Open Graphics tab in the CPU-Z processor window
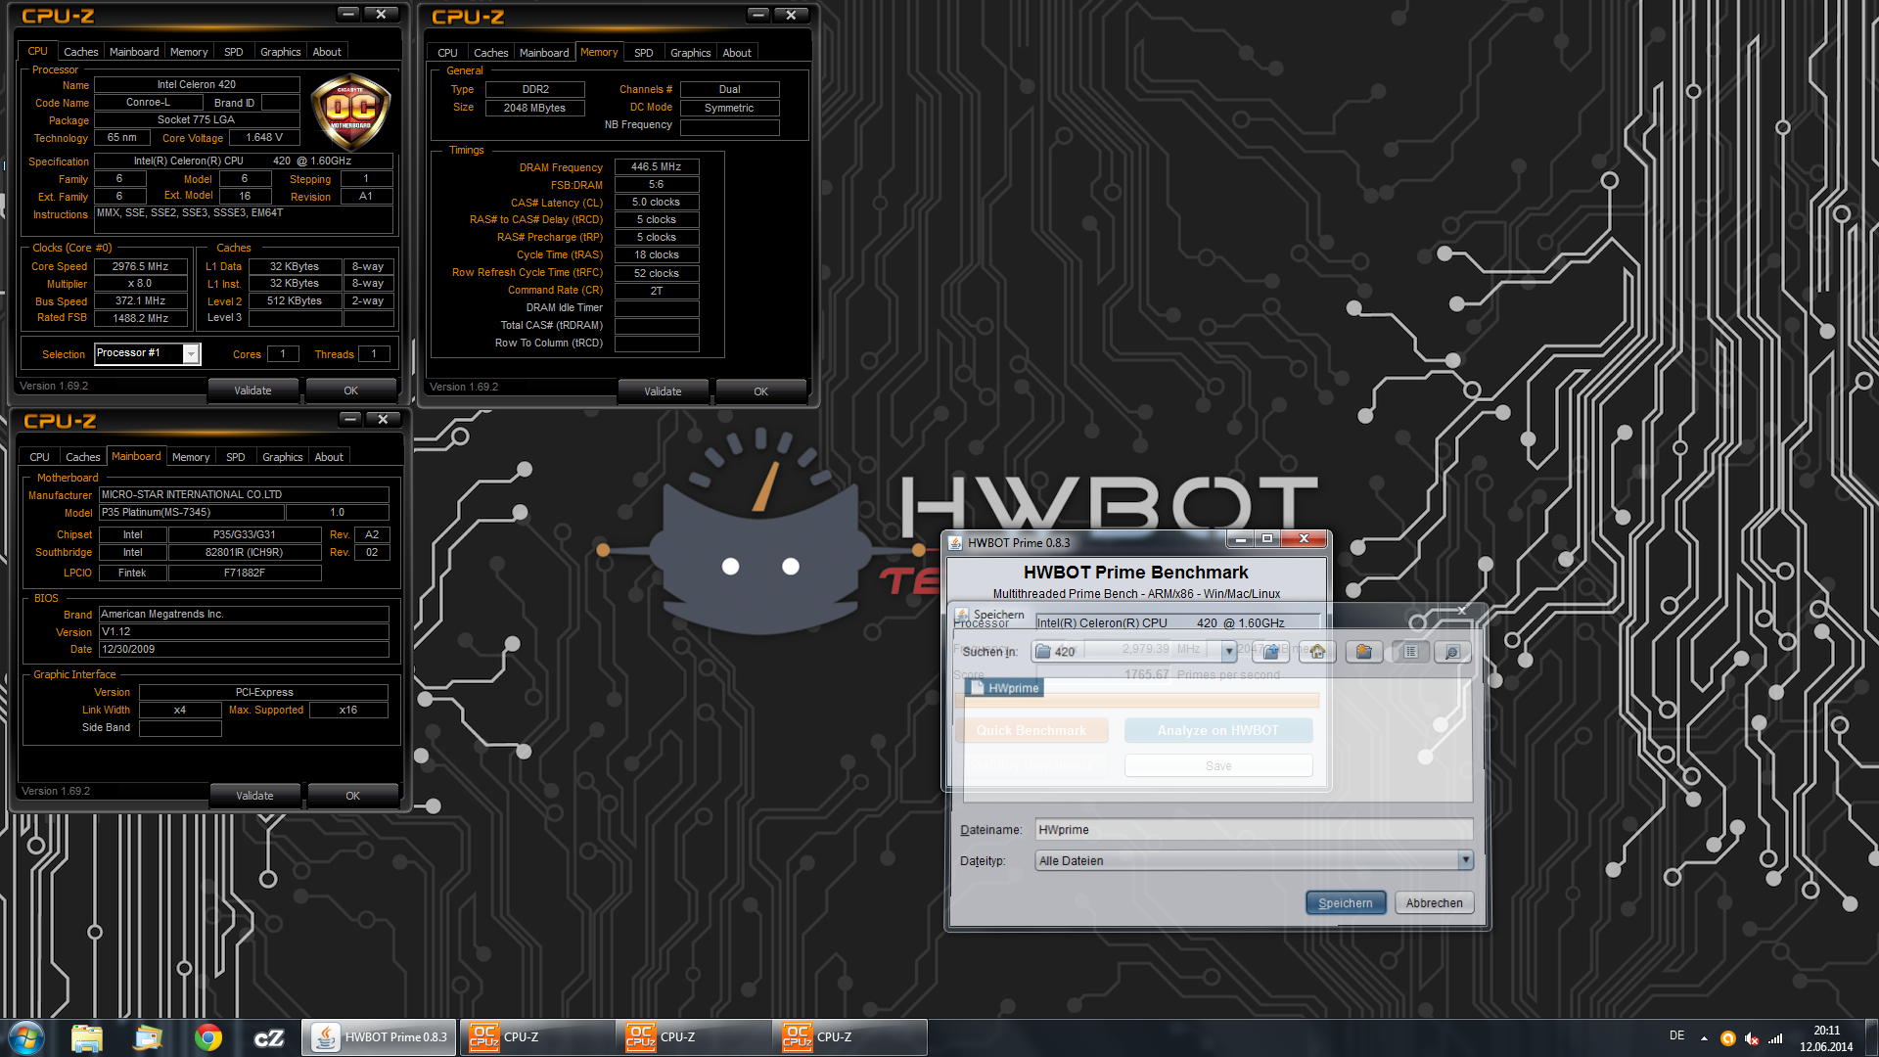Image resolution: width=1879 pixels, height=1057 pixels. 281,52
